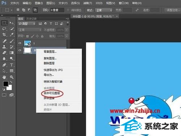Open the 图层(L) menu

(x=51, y=3)
